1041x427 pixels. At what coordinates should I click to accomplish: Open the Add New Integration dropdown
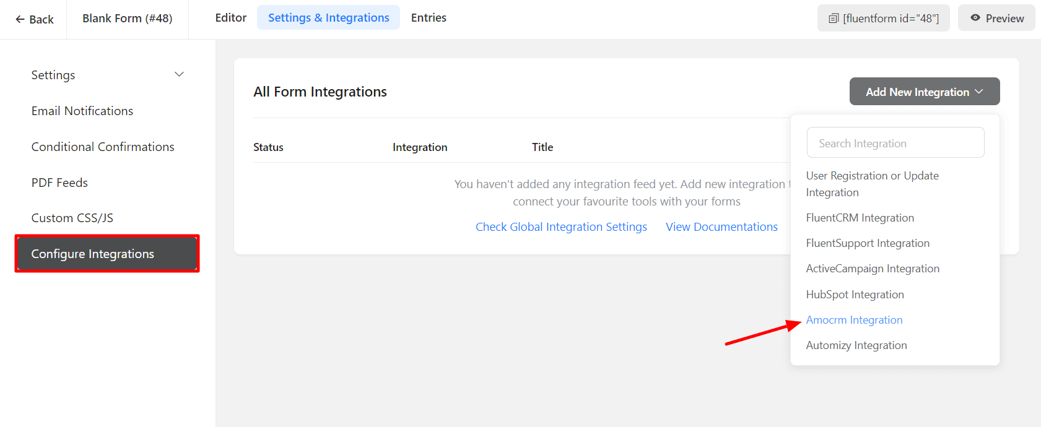point(924,92)
